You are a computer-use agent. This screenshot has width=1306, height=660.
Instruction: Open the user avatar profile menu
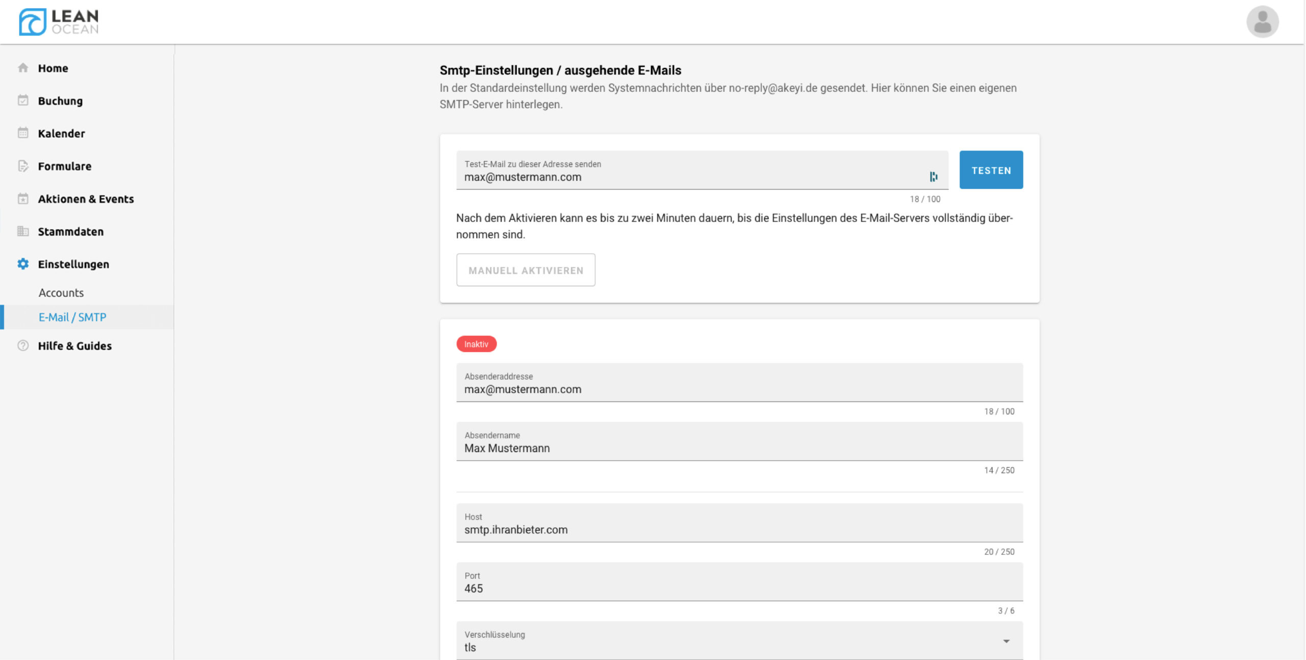[x=1262, y=22]
